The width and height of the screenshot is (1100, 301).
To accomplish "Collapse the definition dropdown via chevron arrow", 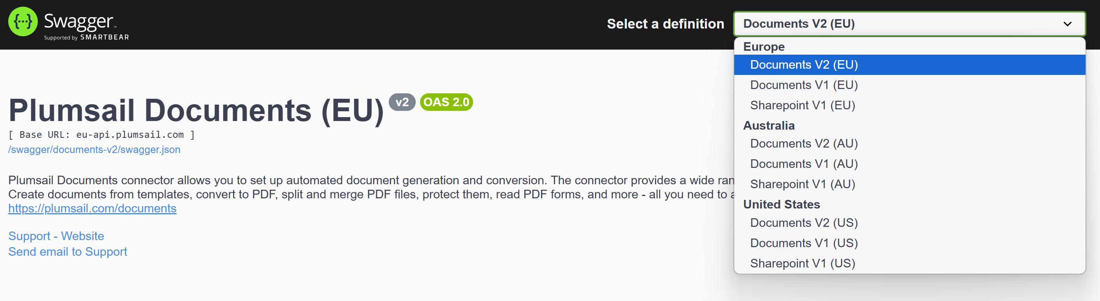I will (1067, 24).
